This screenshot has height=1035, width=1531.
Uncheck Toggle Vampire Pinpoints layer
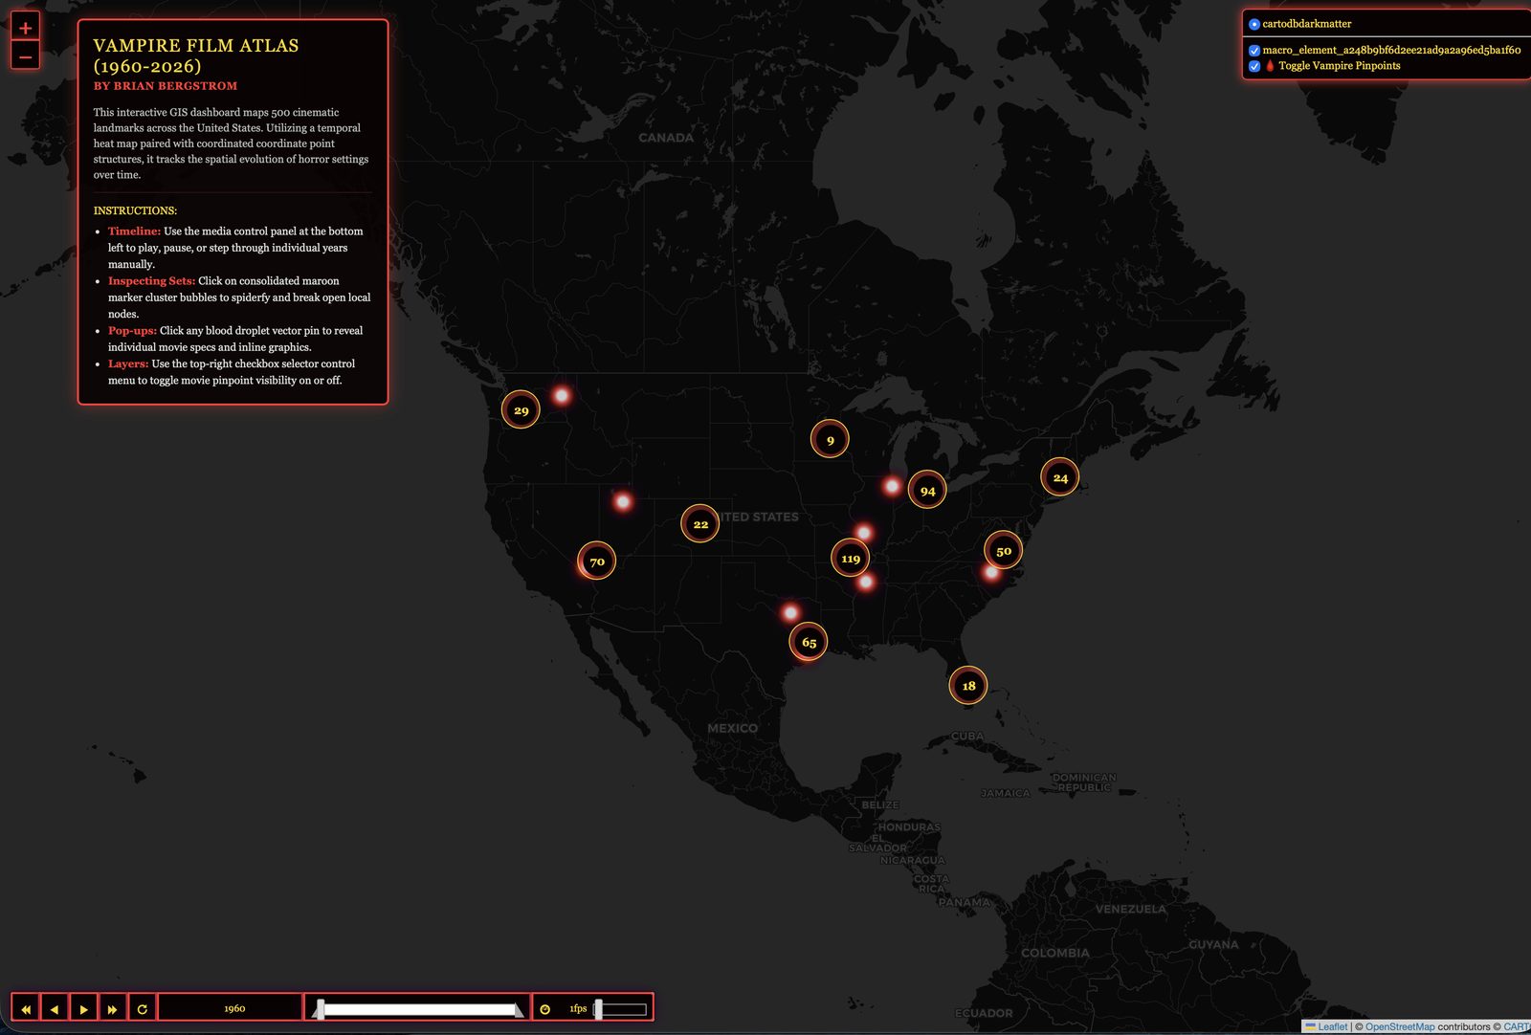click(x=1254, y=66)
